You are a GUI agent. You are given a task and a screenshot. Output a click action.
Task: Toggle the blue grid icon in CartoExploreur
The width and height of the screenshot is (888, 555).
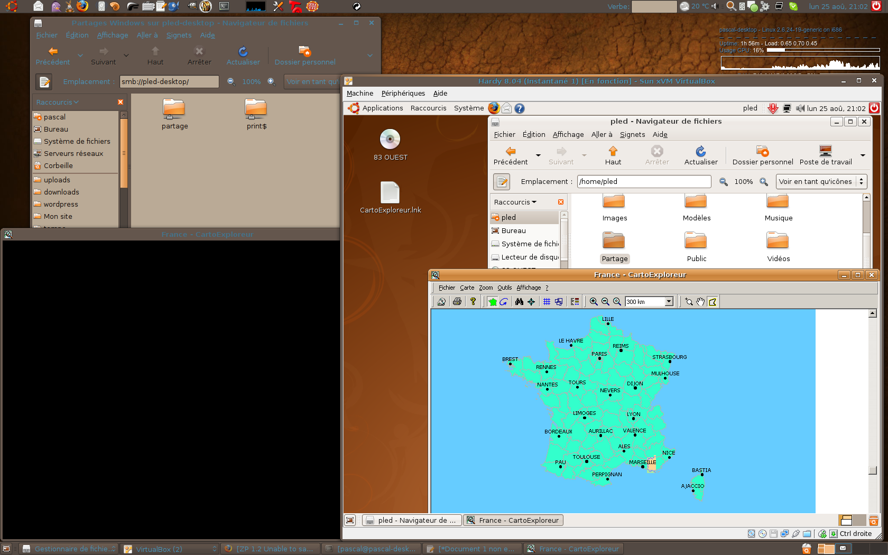coord(547,302)
